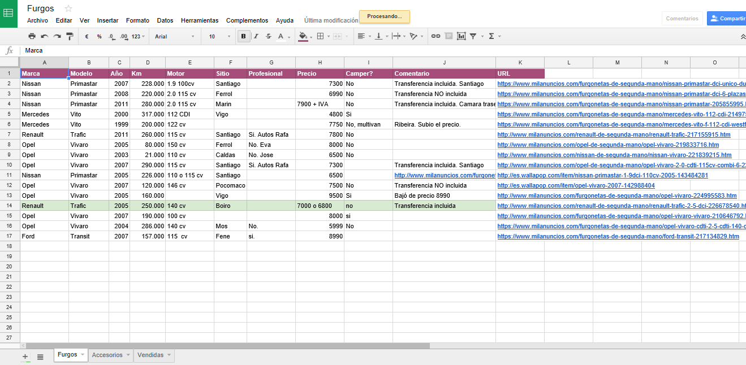Format cells as euro currency

pos(87,36)
